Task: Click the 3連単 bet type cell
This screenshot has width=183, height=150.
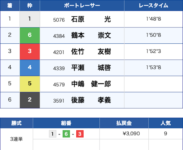Action: click(16, 139)
